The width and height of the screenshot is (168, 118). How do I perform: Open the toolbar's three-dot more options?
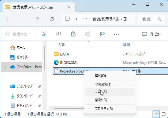point(116,34)
